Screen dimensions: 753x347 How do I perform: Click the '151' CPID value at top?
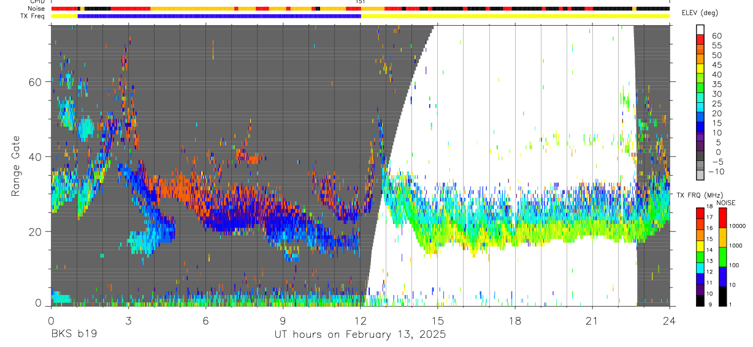[x=361, y=2]
